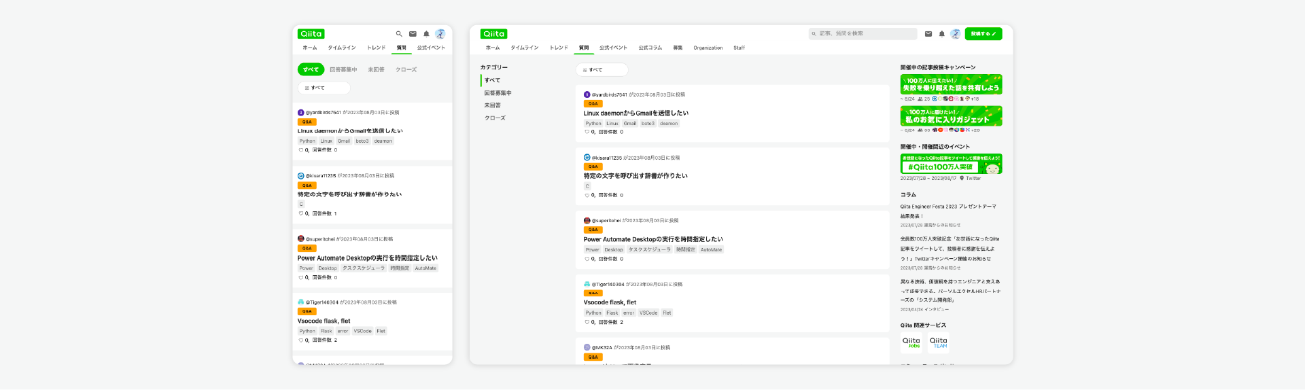This screenshot has width=1305, height=390.
Task: Open the すべて filter dropdown in mobile view
Action: (x=324, y=88)
